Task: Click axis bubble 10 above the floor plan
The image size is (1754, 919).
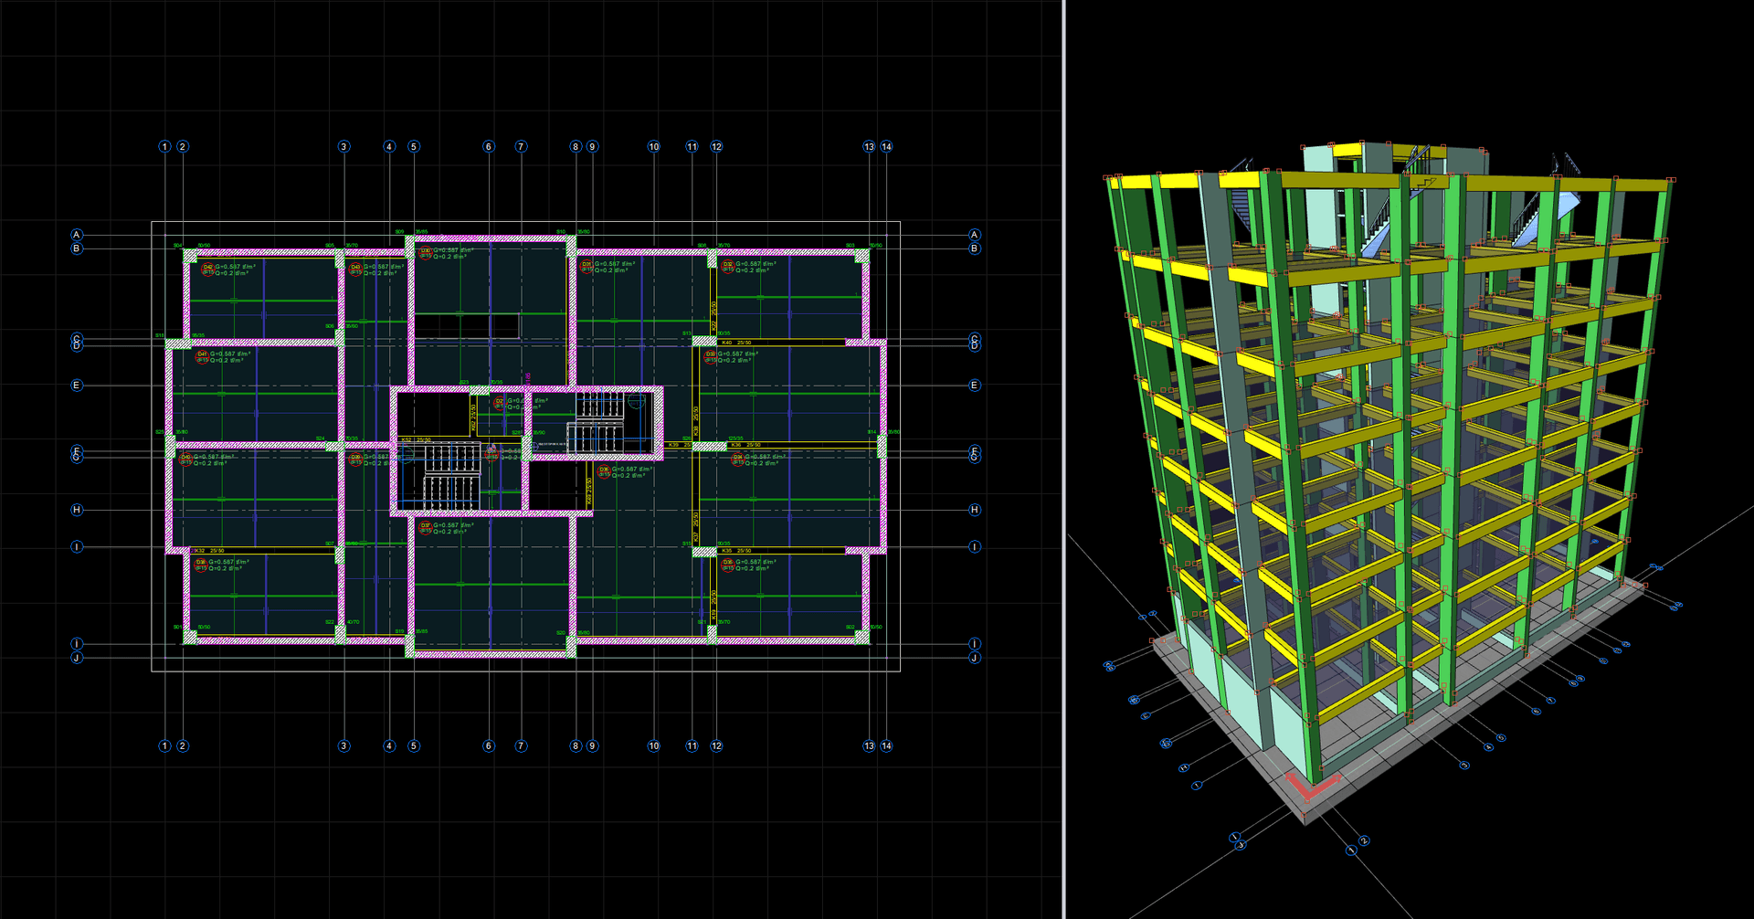Action: pos(654,146)
